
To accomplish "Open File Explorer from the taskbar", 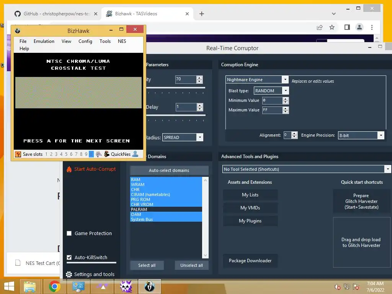I will point(30,286).
